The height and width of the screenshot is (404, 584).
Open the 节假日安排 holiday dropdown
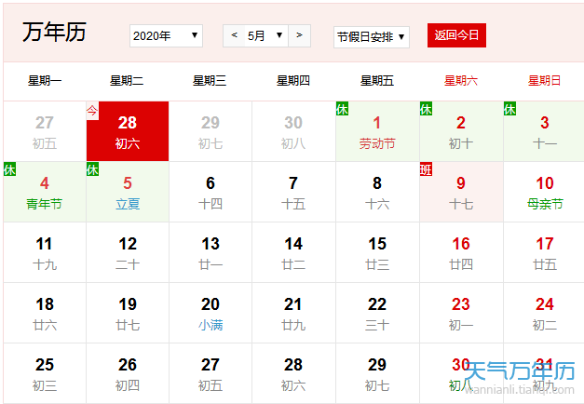372,37
